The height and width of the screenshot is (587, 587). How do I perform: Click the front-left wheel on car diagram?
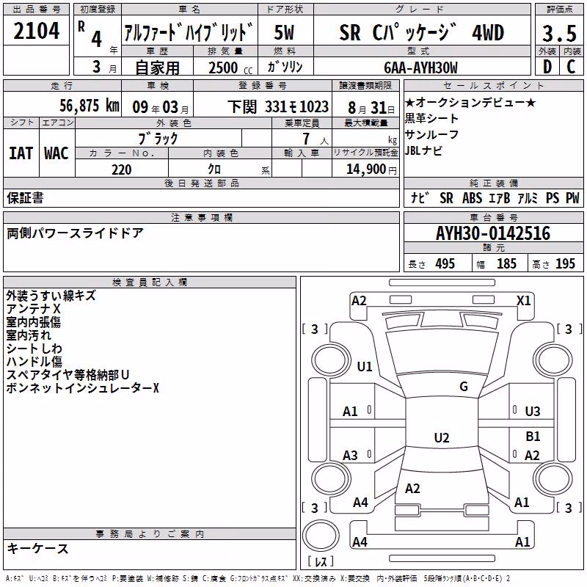(x=329, y=361)
